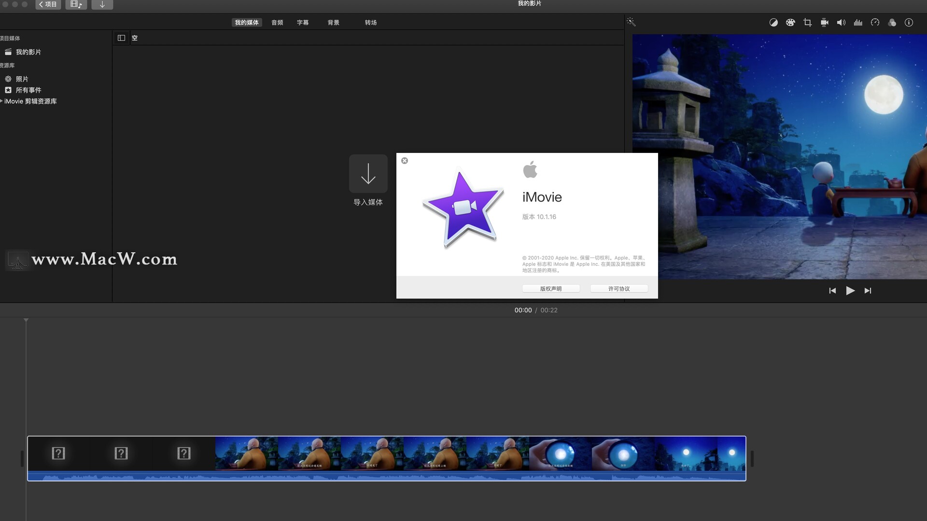Click the 版权声明 button in About dialog
The image size is (927, 521).
click(x=550, y=288)
